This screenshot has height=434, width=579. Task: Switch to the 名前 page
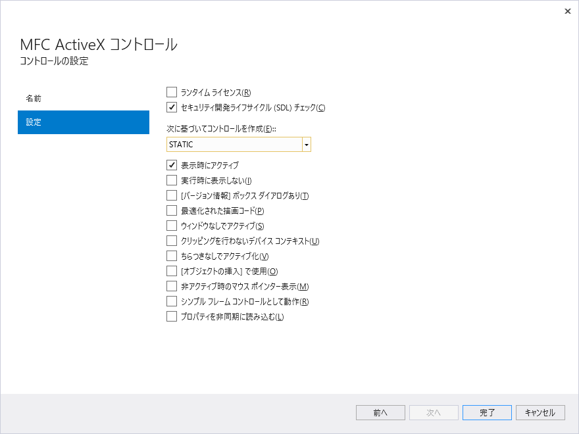(84, 98)
